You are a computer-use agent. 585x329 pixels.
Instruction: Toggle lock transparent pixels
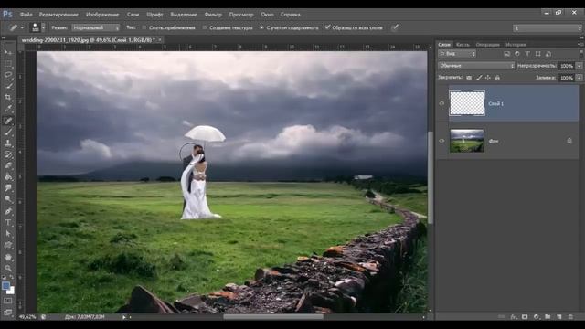(469, 78)
